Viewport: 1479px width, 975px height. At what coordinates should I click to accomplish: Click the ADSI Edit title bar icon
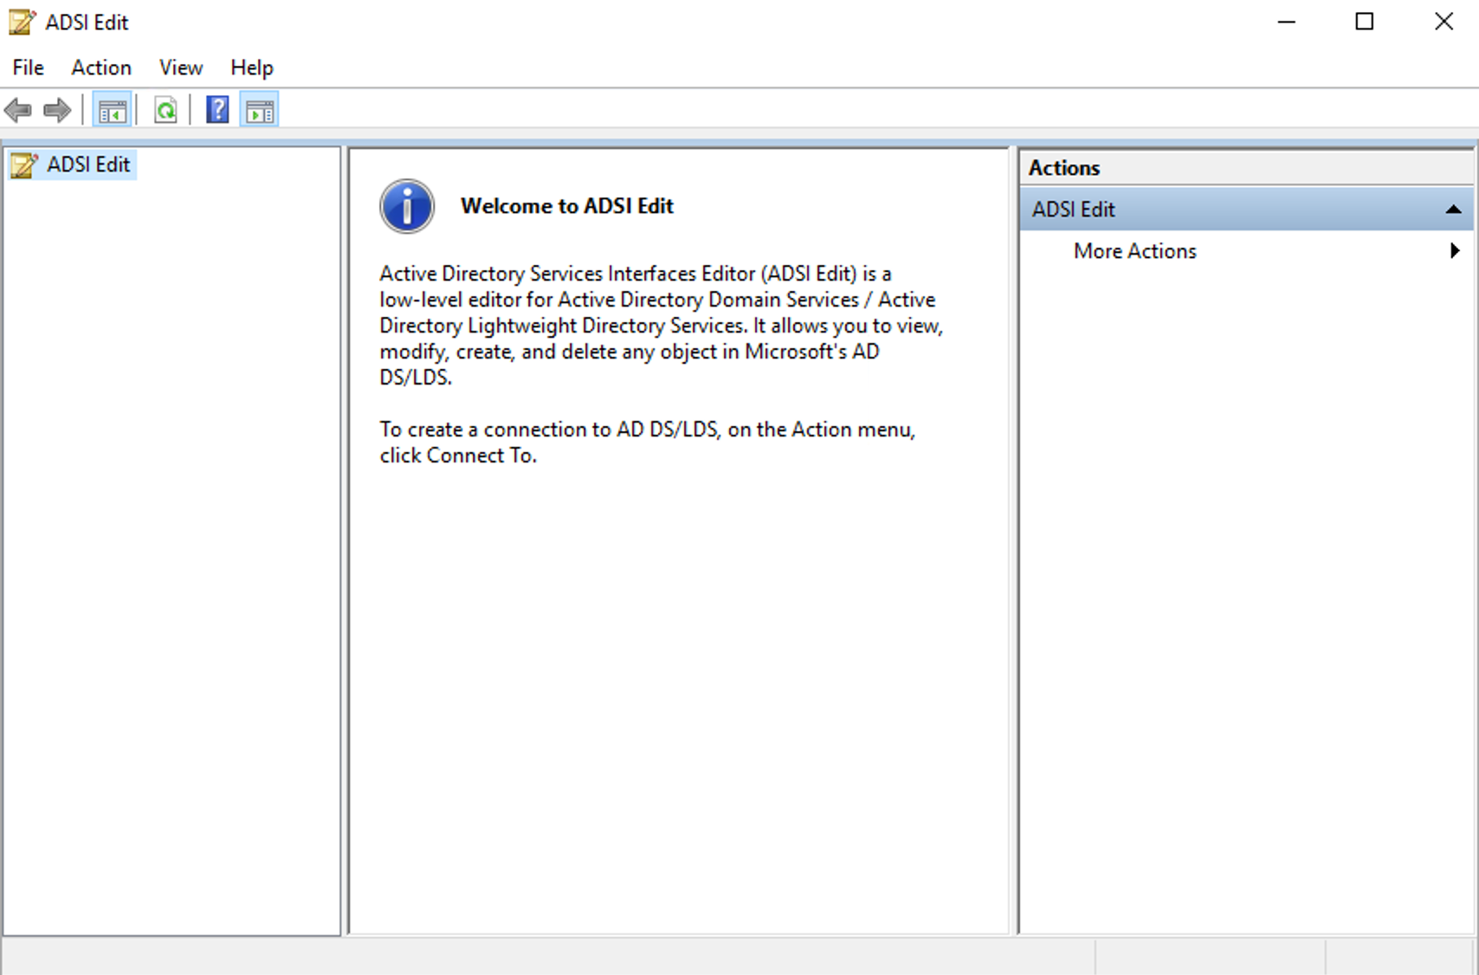23,22
